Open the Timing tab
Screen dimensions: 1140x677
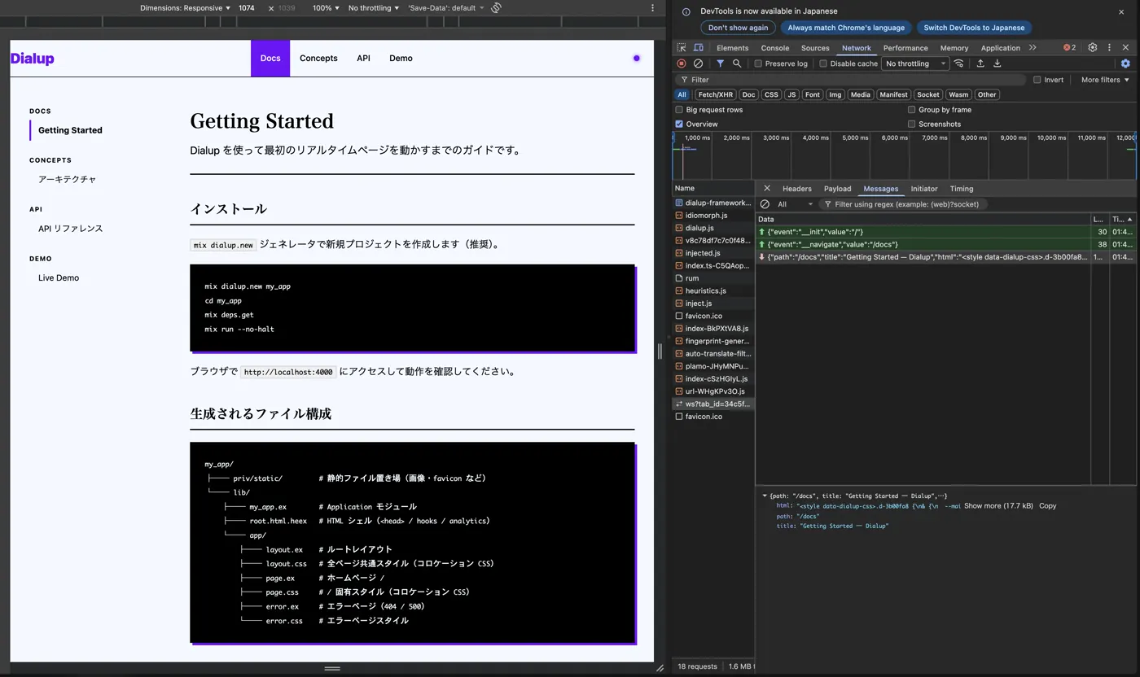click(x=962, y=188)
